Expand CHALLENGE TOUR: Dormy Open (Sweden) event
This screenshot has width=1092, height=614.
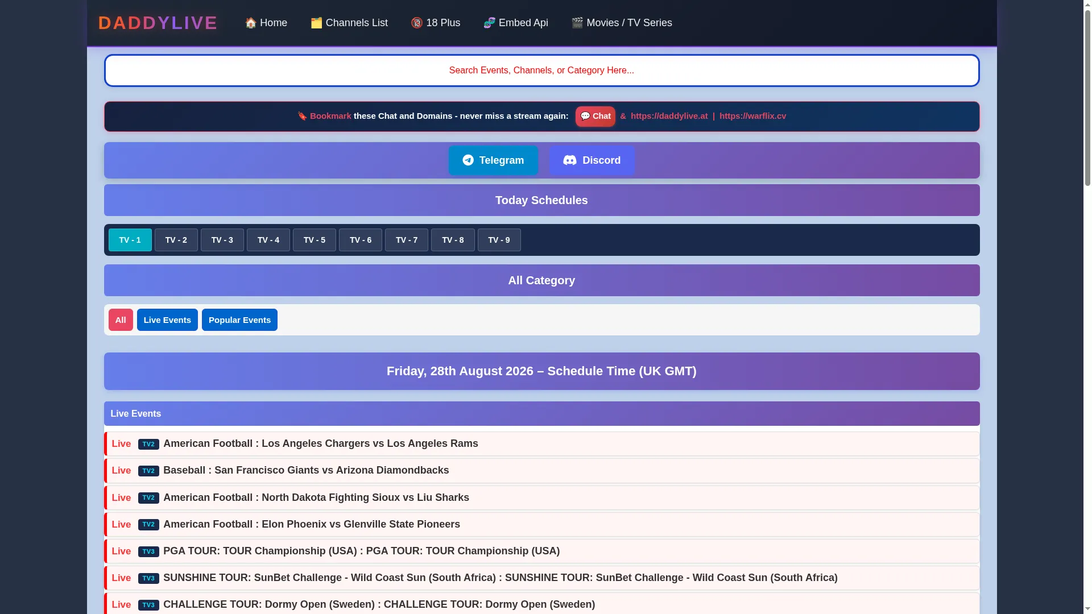point(541,604)
